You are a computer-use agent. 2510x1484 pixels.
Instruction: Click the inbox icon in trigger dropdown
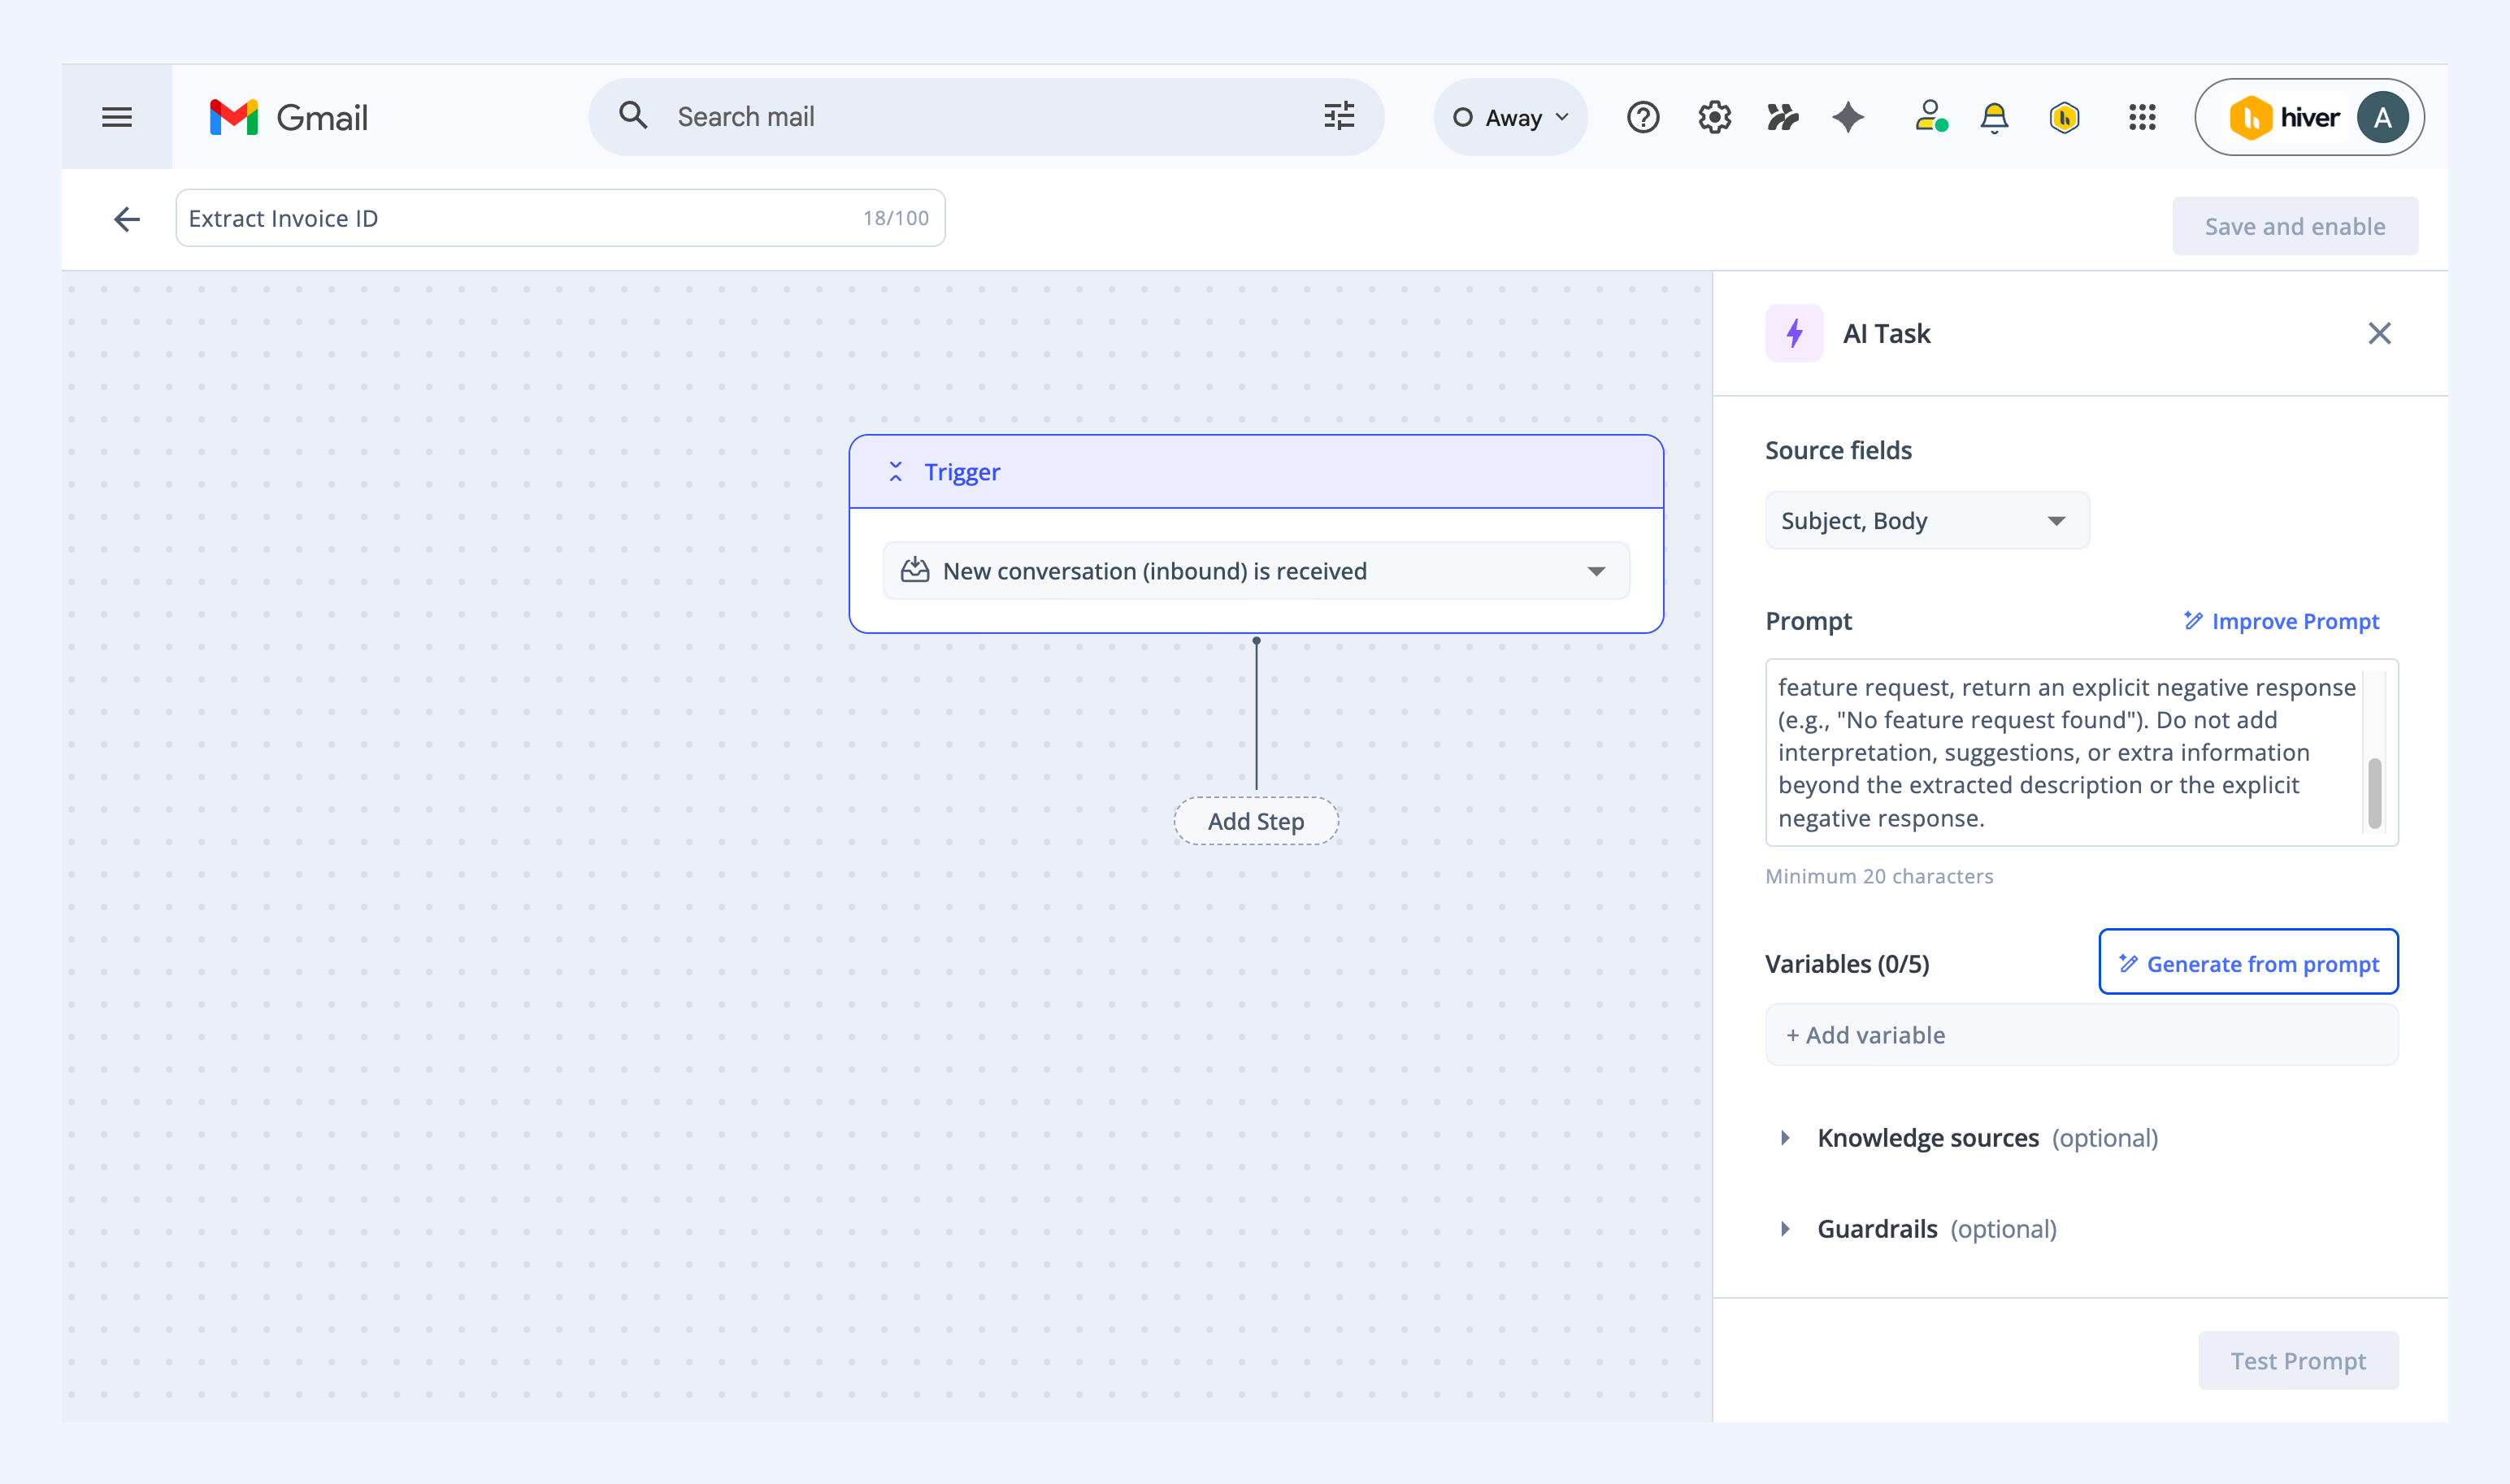coord(914,570)
